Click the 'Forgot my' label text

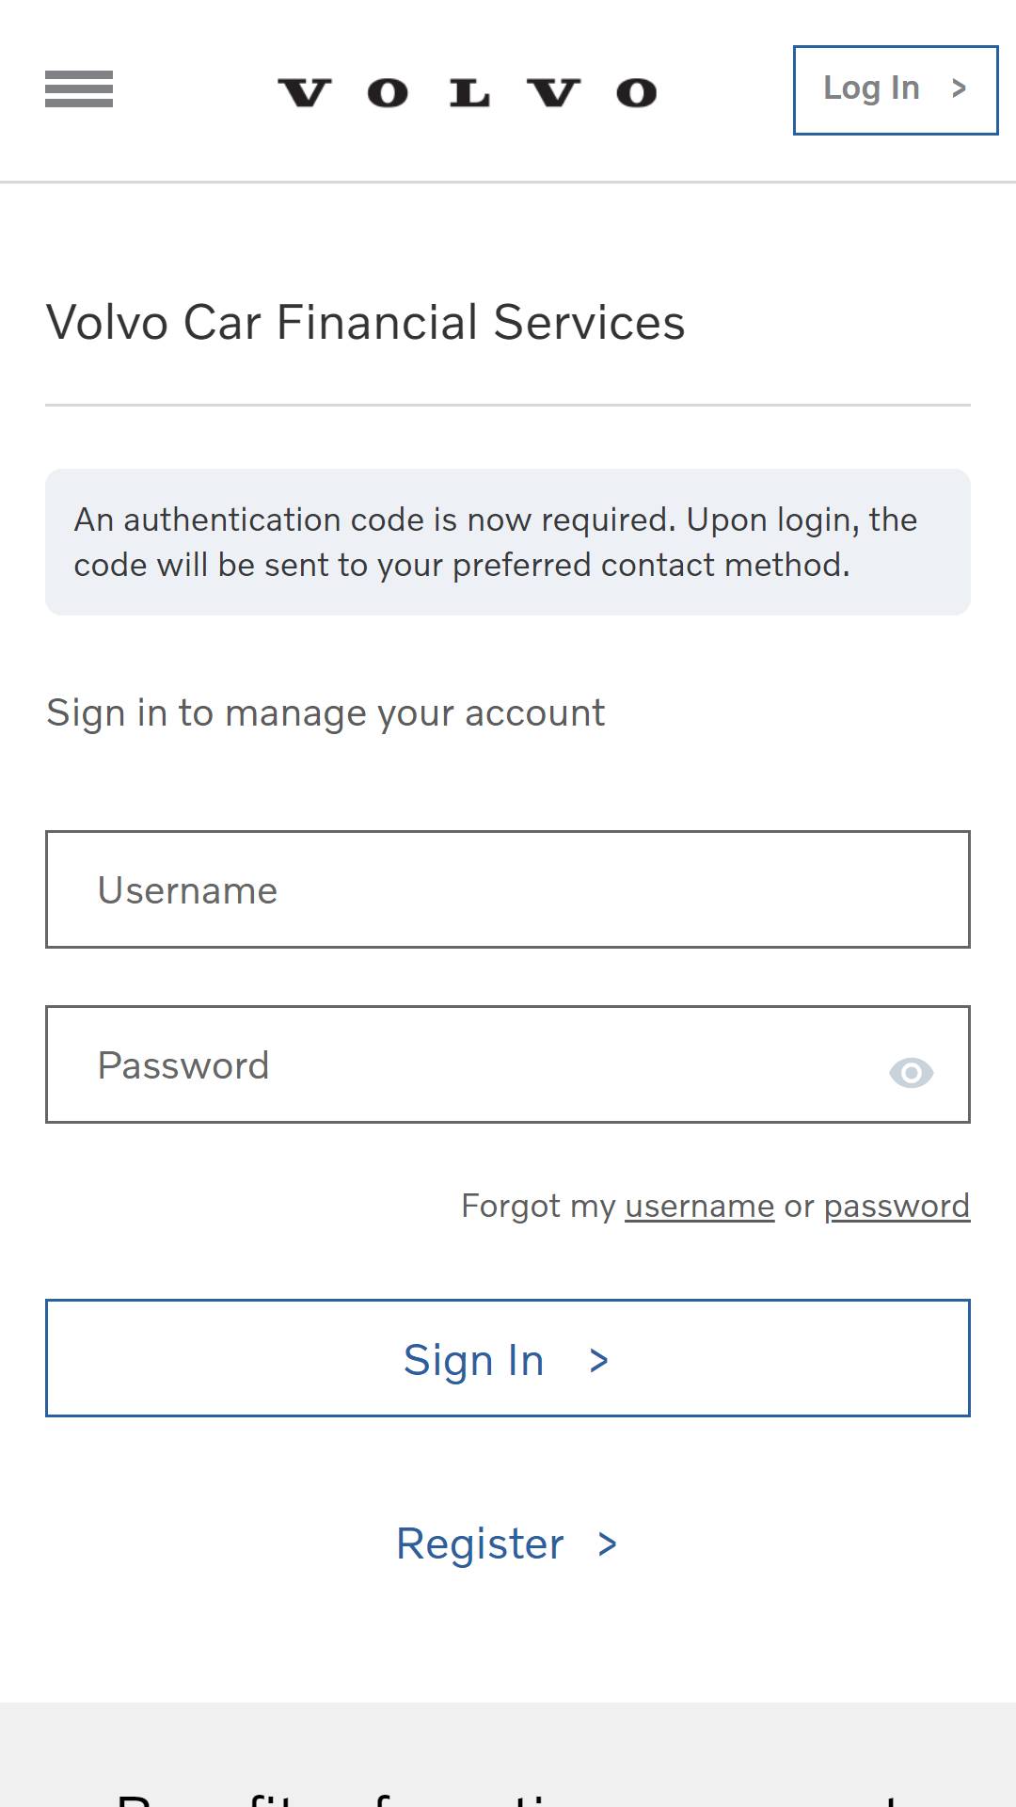tap(538, 1206)
